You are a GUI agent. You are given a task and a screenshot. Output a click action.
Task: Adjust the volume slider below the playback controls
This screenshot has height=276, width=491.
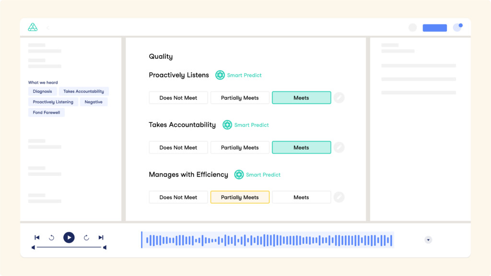pos(69,247)
